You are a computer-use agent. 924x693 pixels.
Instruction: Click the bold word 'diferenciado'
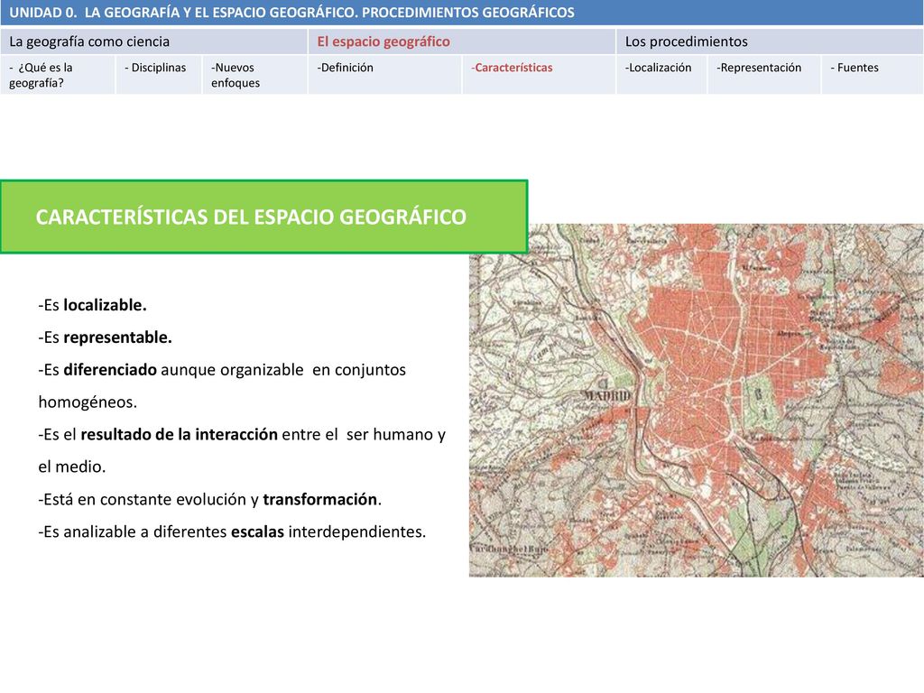point(109,370)
